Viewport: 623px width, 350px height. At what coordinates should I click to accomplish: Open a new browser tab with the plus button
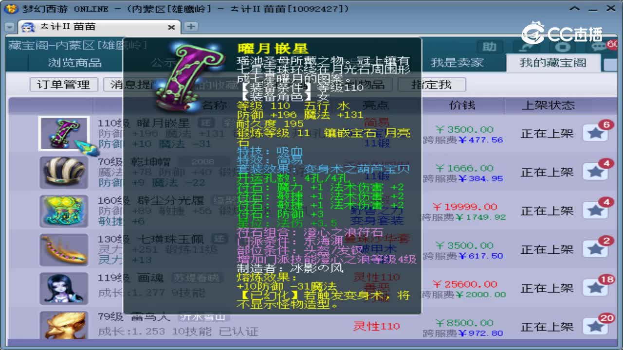point(190,27)
